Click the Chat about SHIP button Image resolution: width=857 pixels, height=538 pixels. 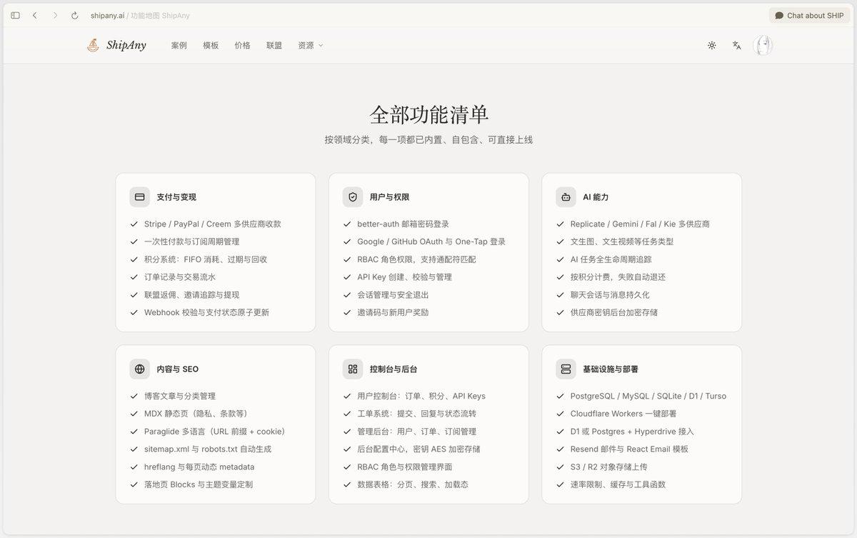[x=809, y=15]
